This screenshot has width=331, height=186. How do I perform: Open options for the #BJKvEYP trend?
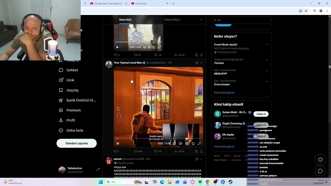pyautogui.click(x=267, y=71)
